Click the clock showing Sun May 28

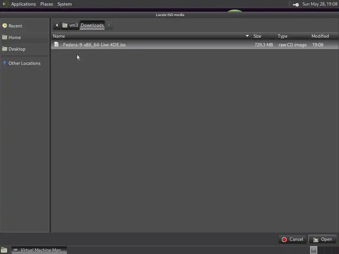coord(320,4)
